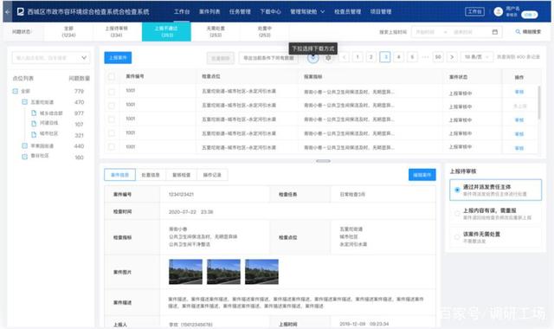Open the first case photo thumbnail

click(x=185, y=272)
